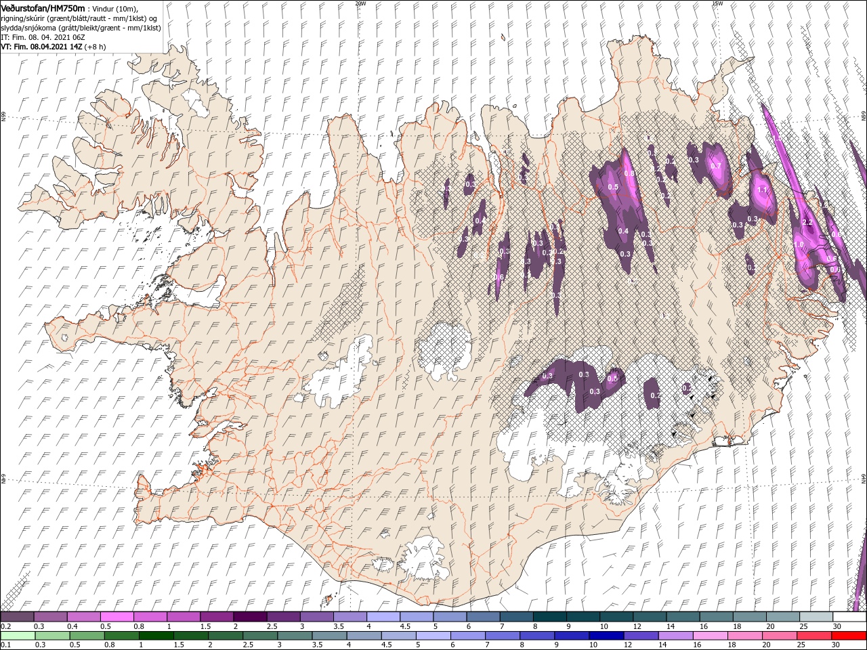
Task: Select top legend swatch starting at 1
Action: [183, 617]
